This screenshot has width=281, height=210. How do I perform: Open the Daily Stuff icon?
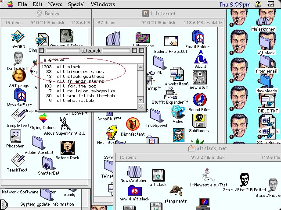click(18, 59)
